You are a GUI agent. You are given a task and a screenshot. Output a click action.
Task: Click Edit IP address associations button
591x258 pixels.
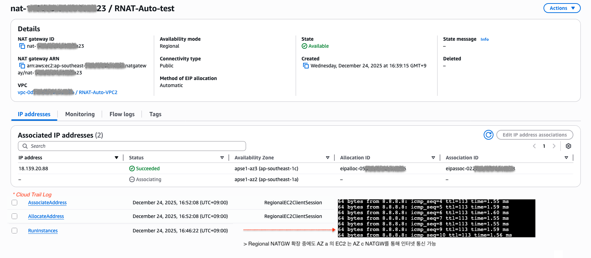534,135
